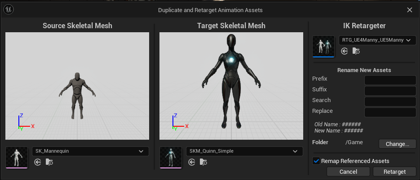
Task: Click the Cancel button
Action: tap(348, 172)
